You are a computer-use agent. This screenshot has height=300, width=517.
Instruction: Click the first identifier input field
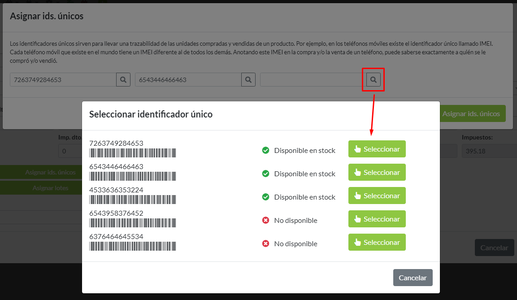[63, 80]
